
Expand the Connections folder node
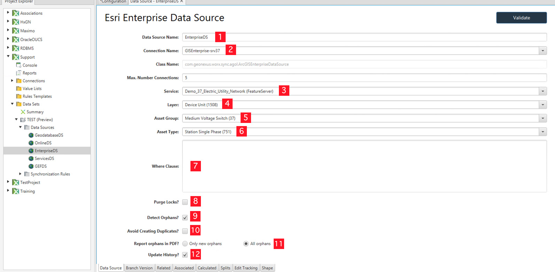12,80
